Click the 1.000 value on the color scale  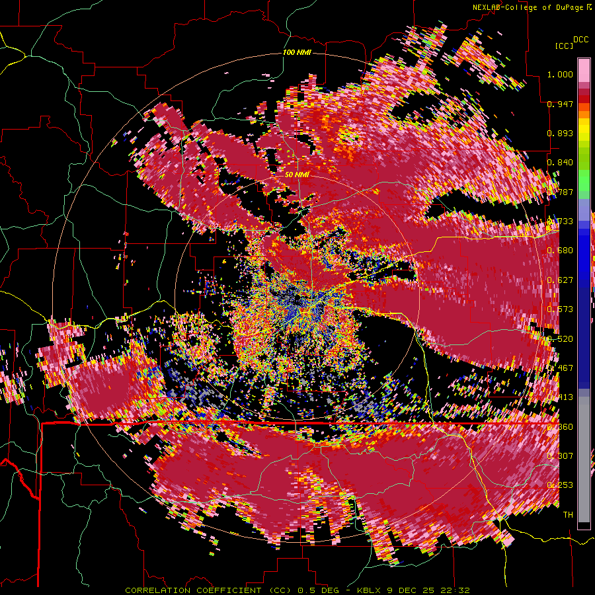[560, 74]
